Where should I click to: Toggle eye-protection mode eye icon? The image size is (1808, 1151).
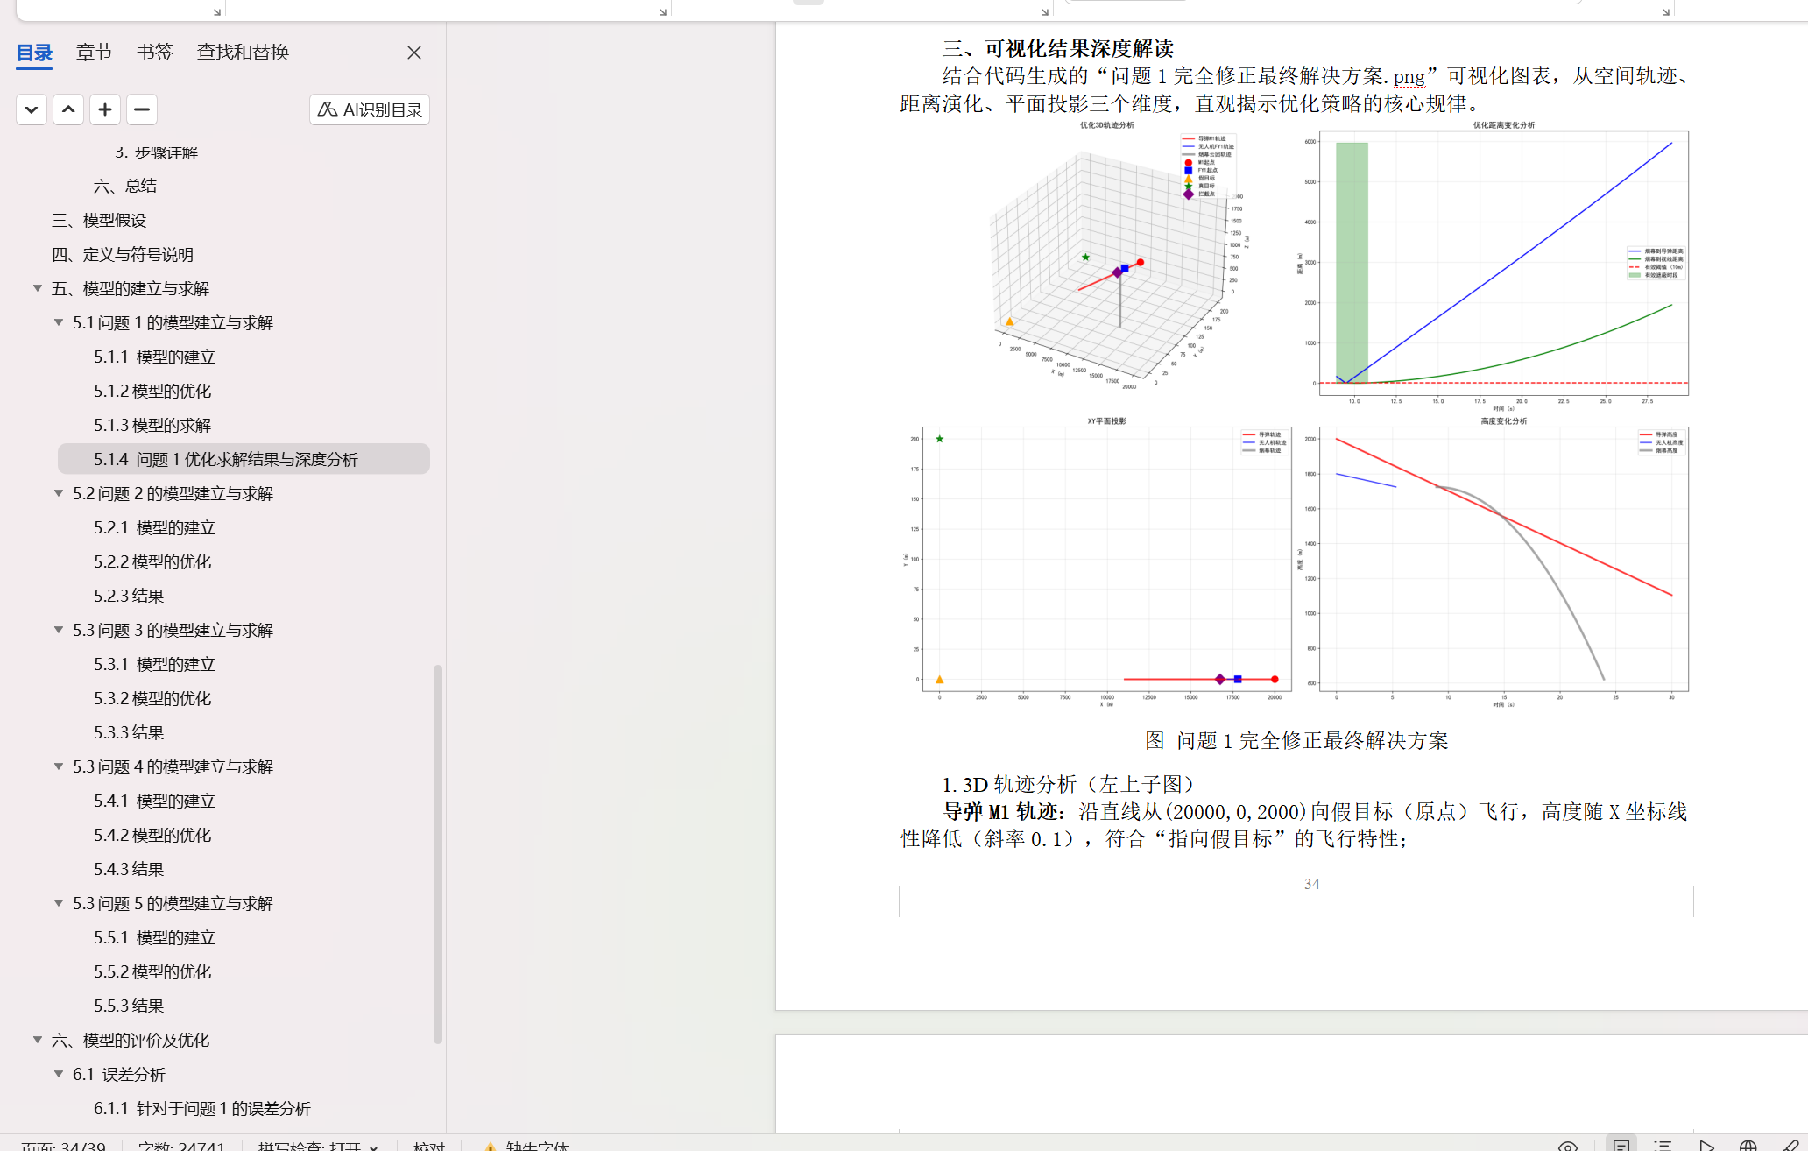click(x=1568, y=1146)
